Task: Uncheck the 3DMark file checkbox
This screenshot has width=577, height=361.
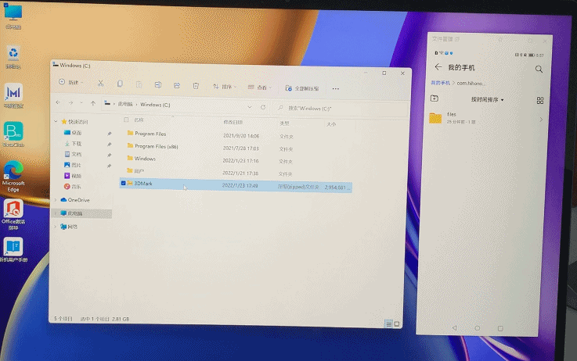Action: point(123,183)
